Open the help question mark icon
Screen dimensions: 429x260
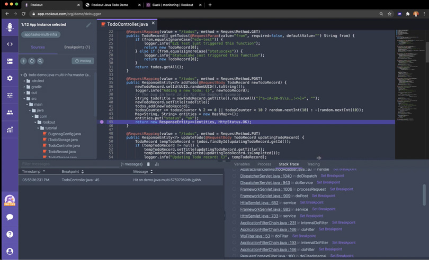coord(10,234)
